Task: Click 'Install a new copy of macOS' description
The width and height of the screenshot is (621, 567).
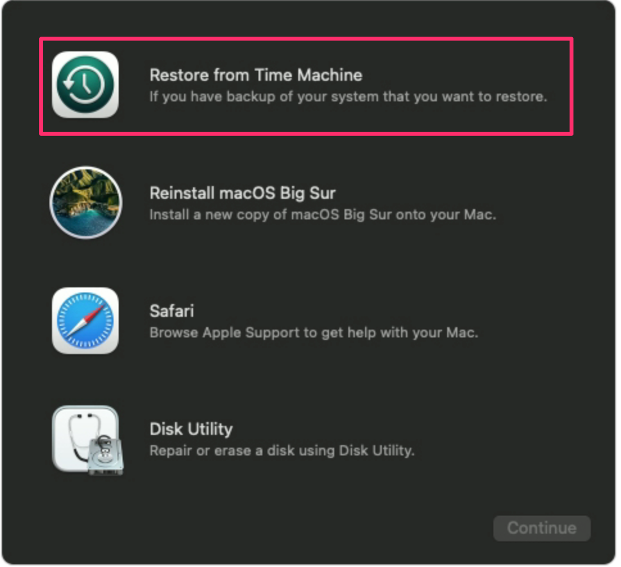Action: (x=323, y=215)
